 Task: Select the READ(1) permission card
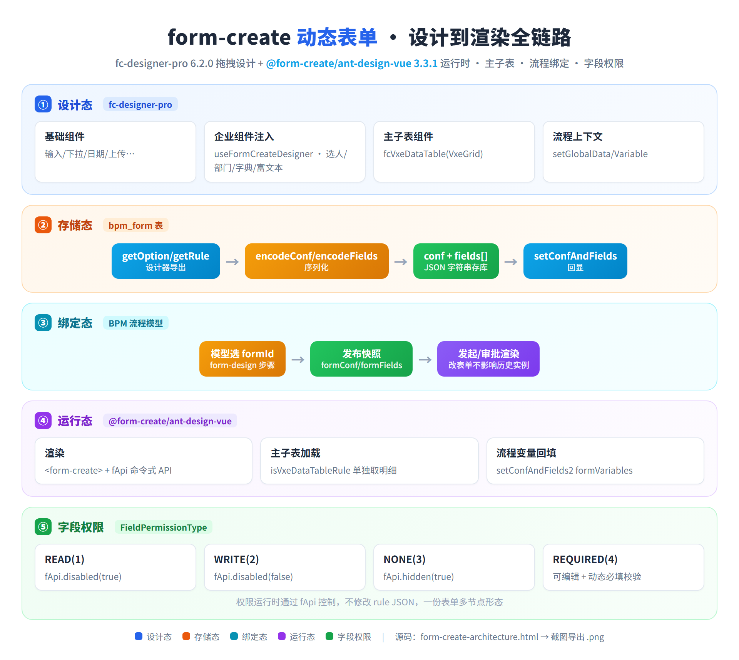coord(115,567)
